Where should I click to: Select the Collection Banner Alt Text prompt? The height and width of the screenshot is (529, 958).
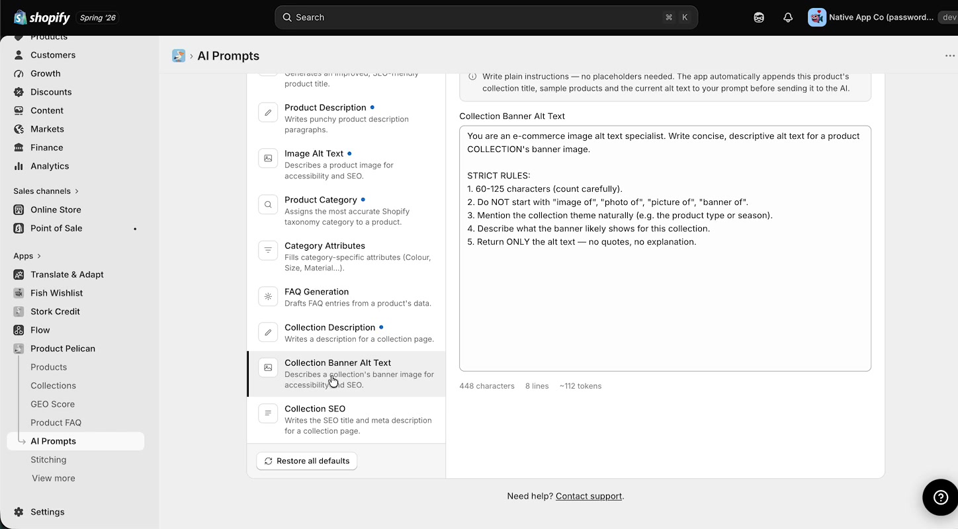(346, 374)
